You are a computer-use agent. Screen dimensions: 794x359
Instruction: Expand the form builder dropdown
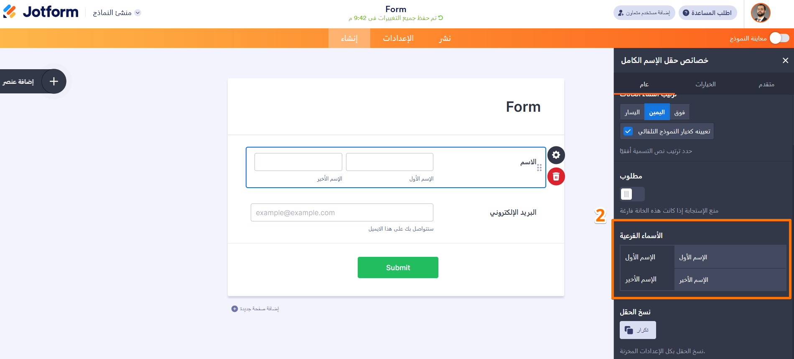point(138,13)
